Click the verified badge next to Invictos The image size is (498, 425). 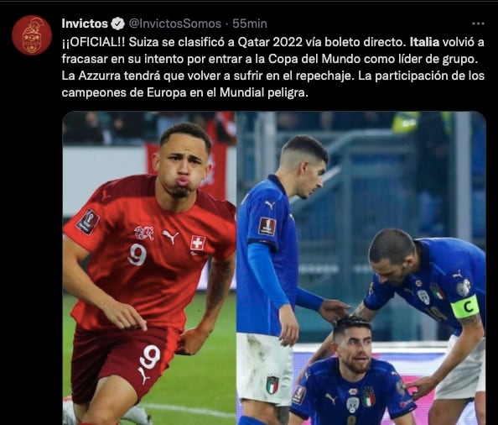(x=118, y=24)
